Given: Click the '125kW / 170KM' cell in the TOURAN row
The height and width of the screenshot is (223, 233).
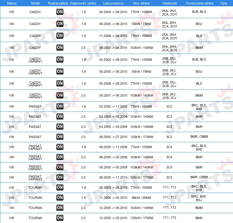Looking at the screenshot, I should [142, 218].
